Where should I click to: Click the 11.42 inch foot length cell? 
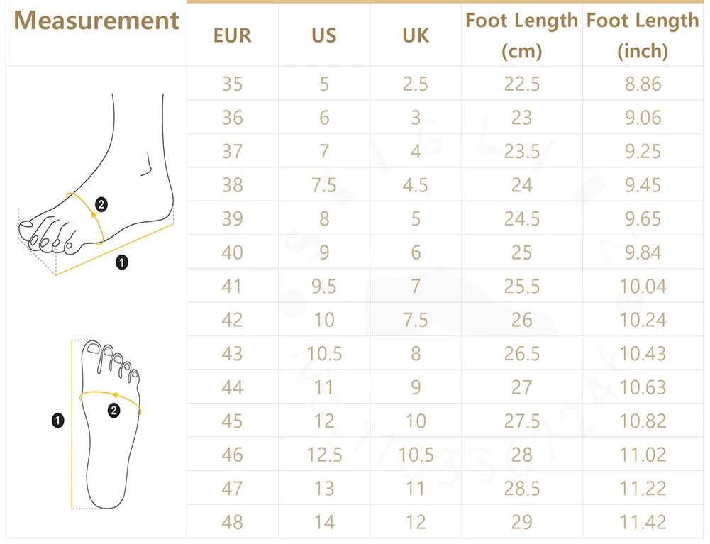click(643, 523)
